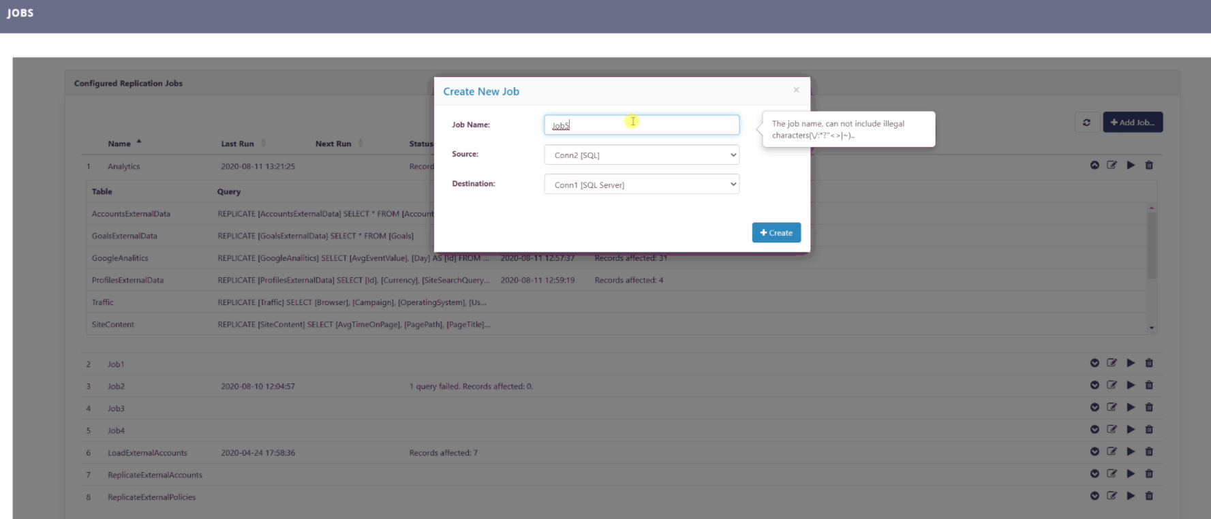Expand the Job1 row details

click(1094, 363)
